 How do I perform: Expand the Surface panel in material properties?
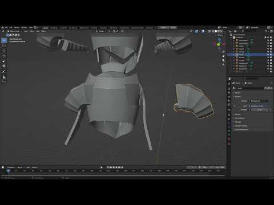238,97
